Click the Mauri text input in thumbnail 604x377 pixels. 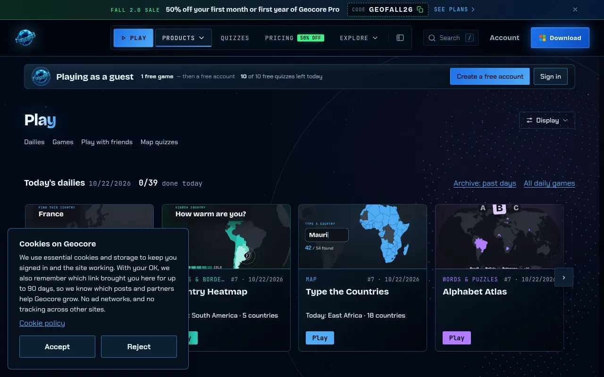coord(327,235)
